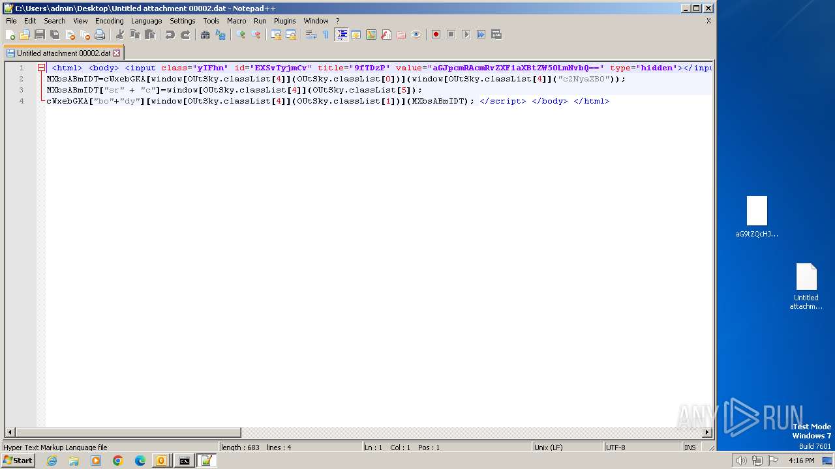Start macro recording with the red record icon
The image size is (835, 469).
(436, 35)
